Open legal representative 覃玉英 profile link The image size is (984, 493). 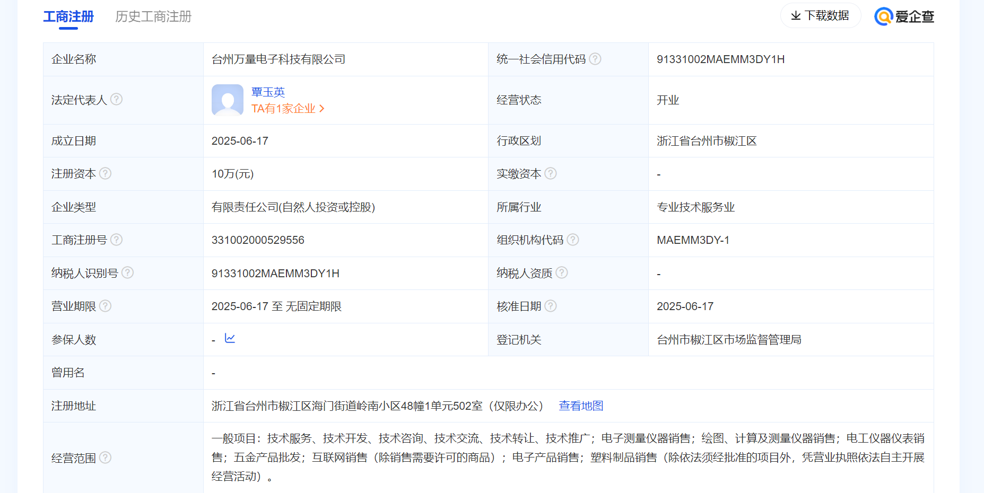(x=268, y=92)
